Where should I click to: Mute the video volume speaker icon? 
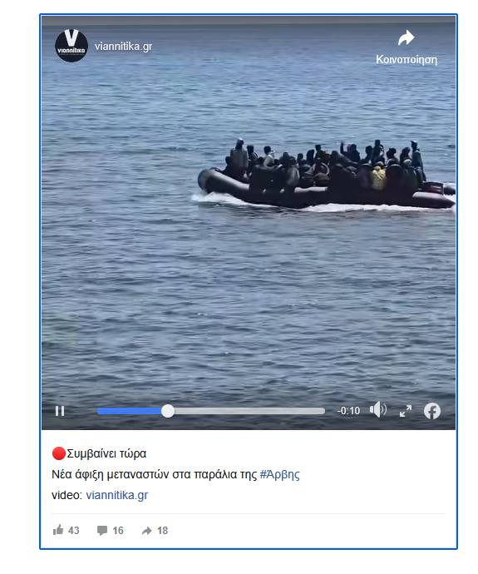click(x=378, y=409)
